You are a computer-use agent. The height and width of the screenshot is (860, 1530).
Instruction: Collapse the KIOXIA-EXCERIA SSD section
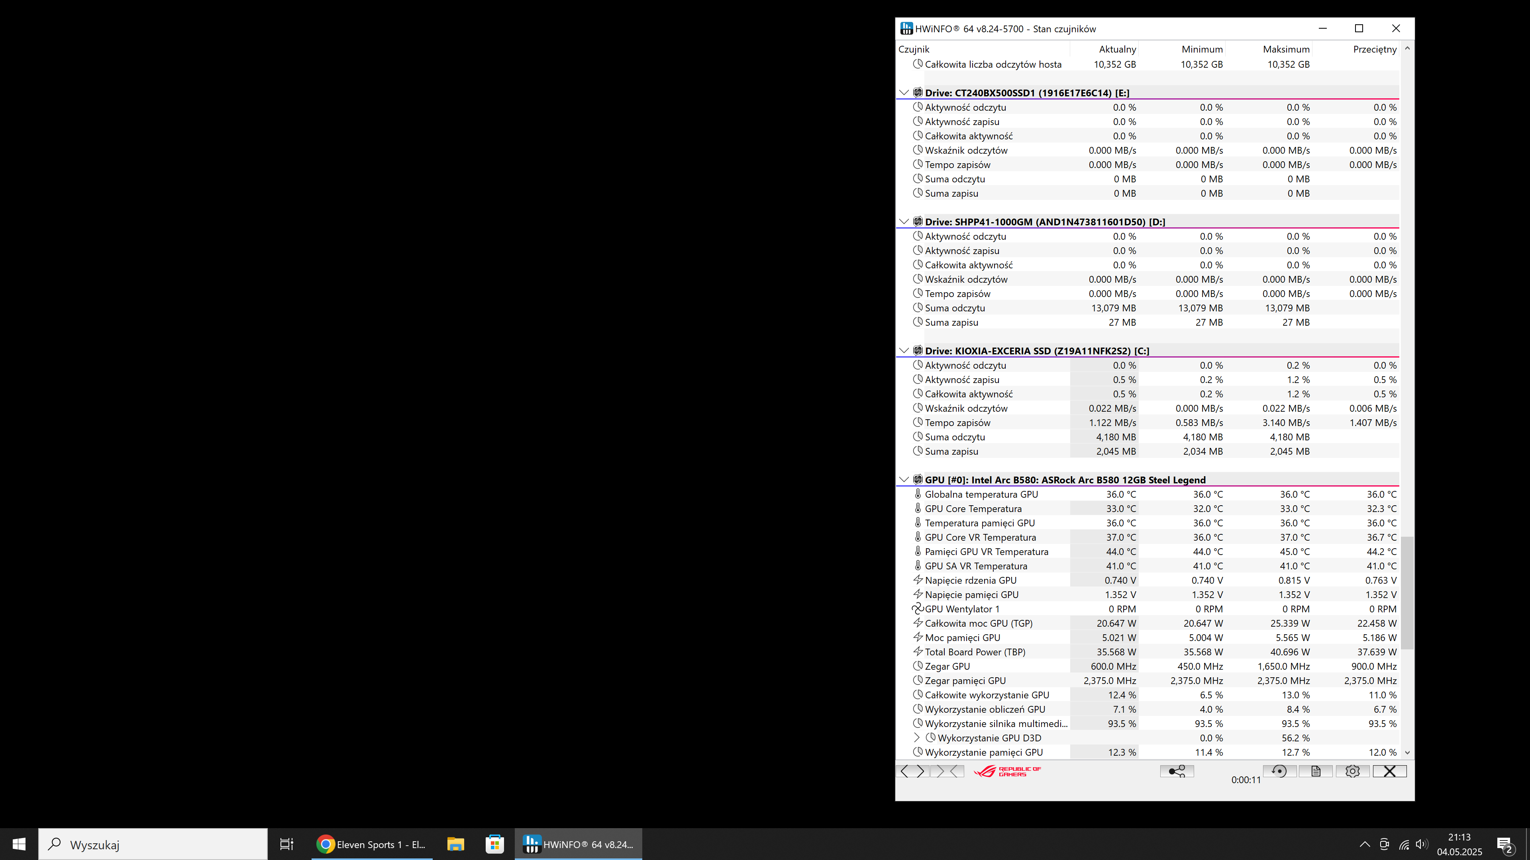[x=903, y=351]
